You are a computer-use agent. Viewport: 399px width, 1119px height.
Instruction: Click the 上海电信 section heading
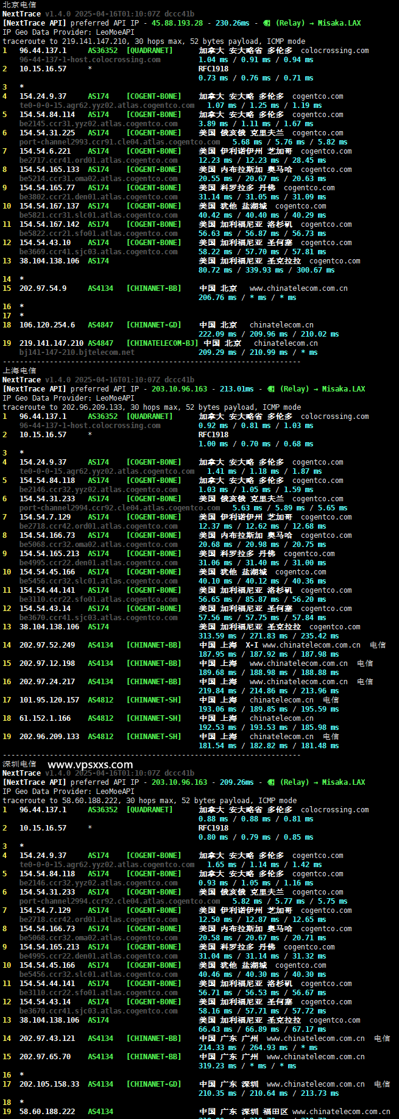(19, 370)
